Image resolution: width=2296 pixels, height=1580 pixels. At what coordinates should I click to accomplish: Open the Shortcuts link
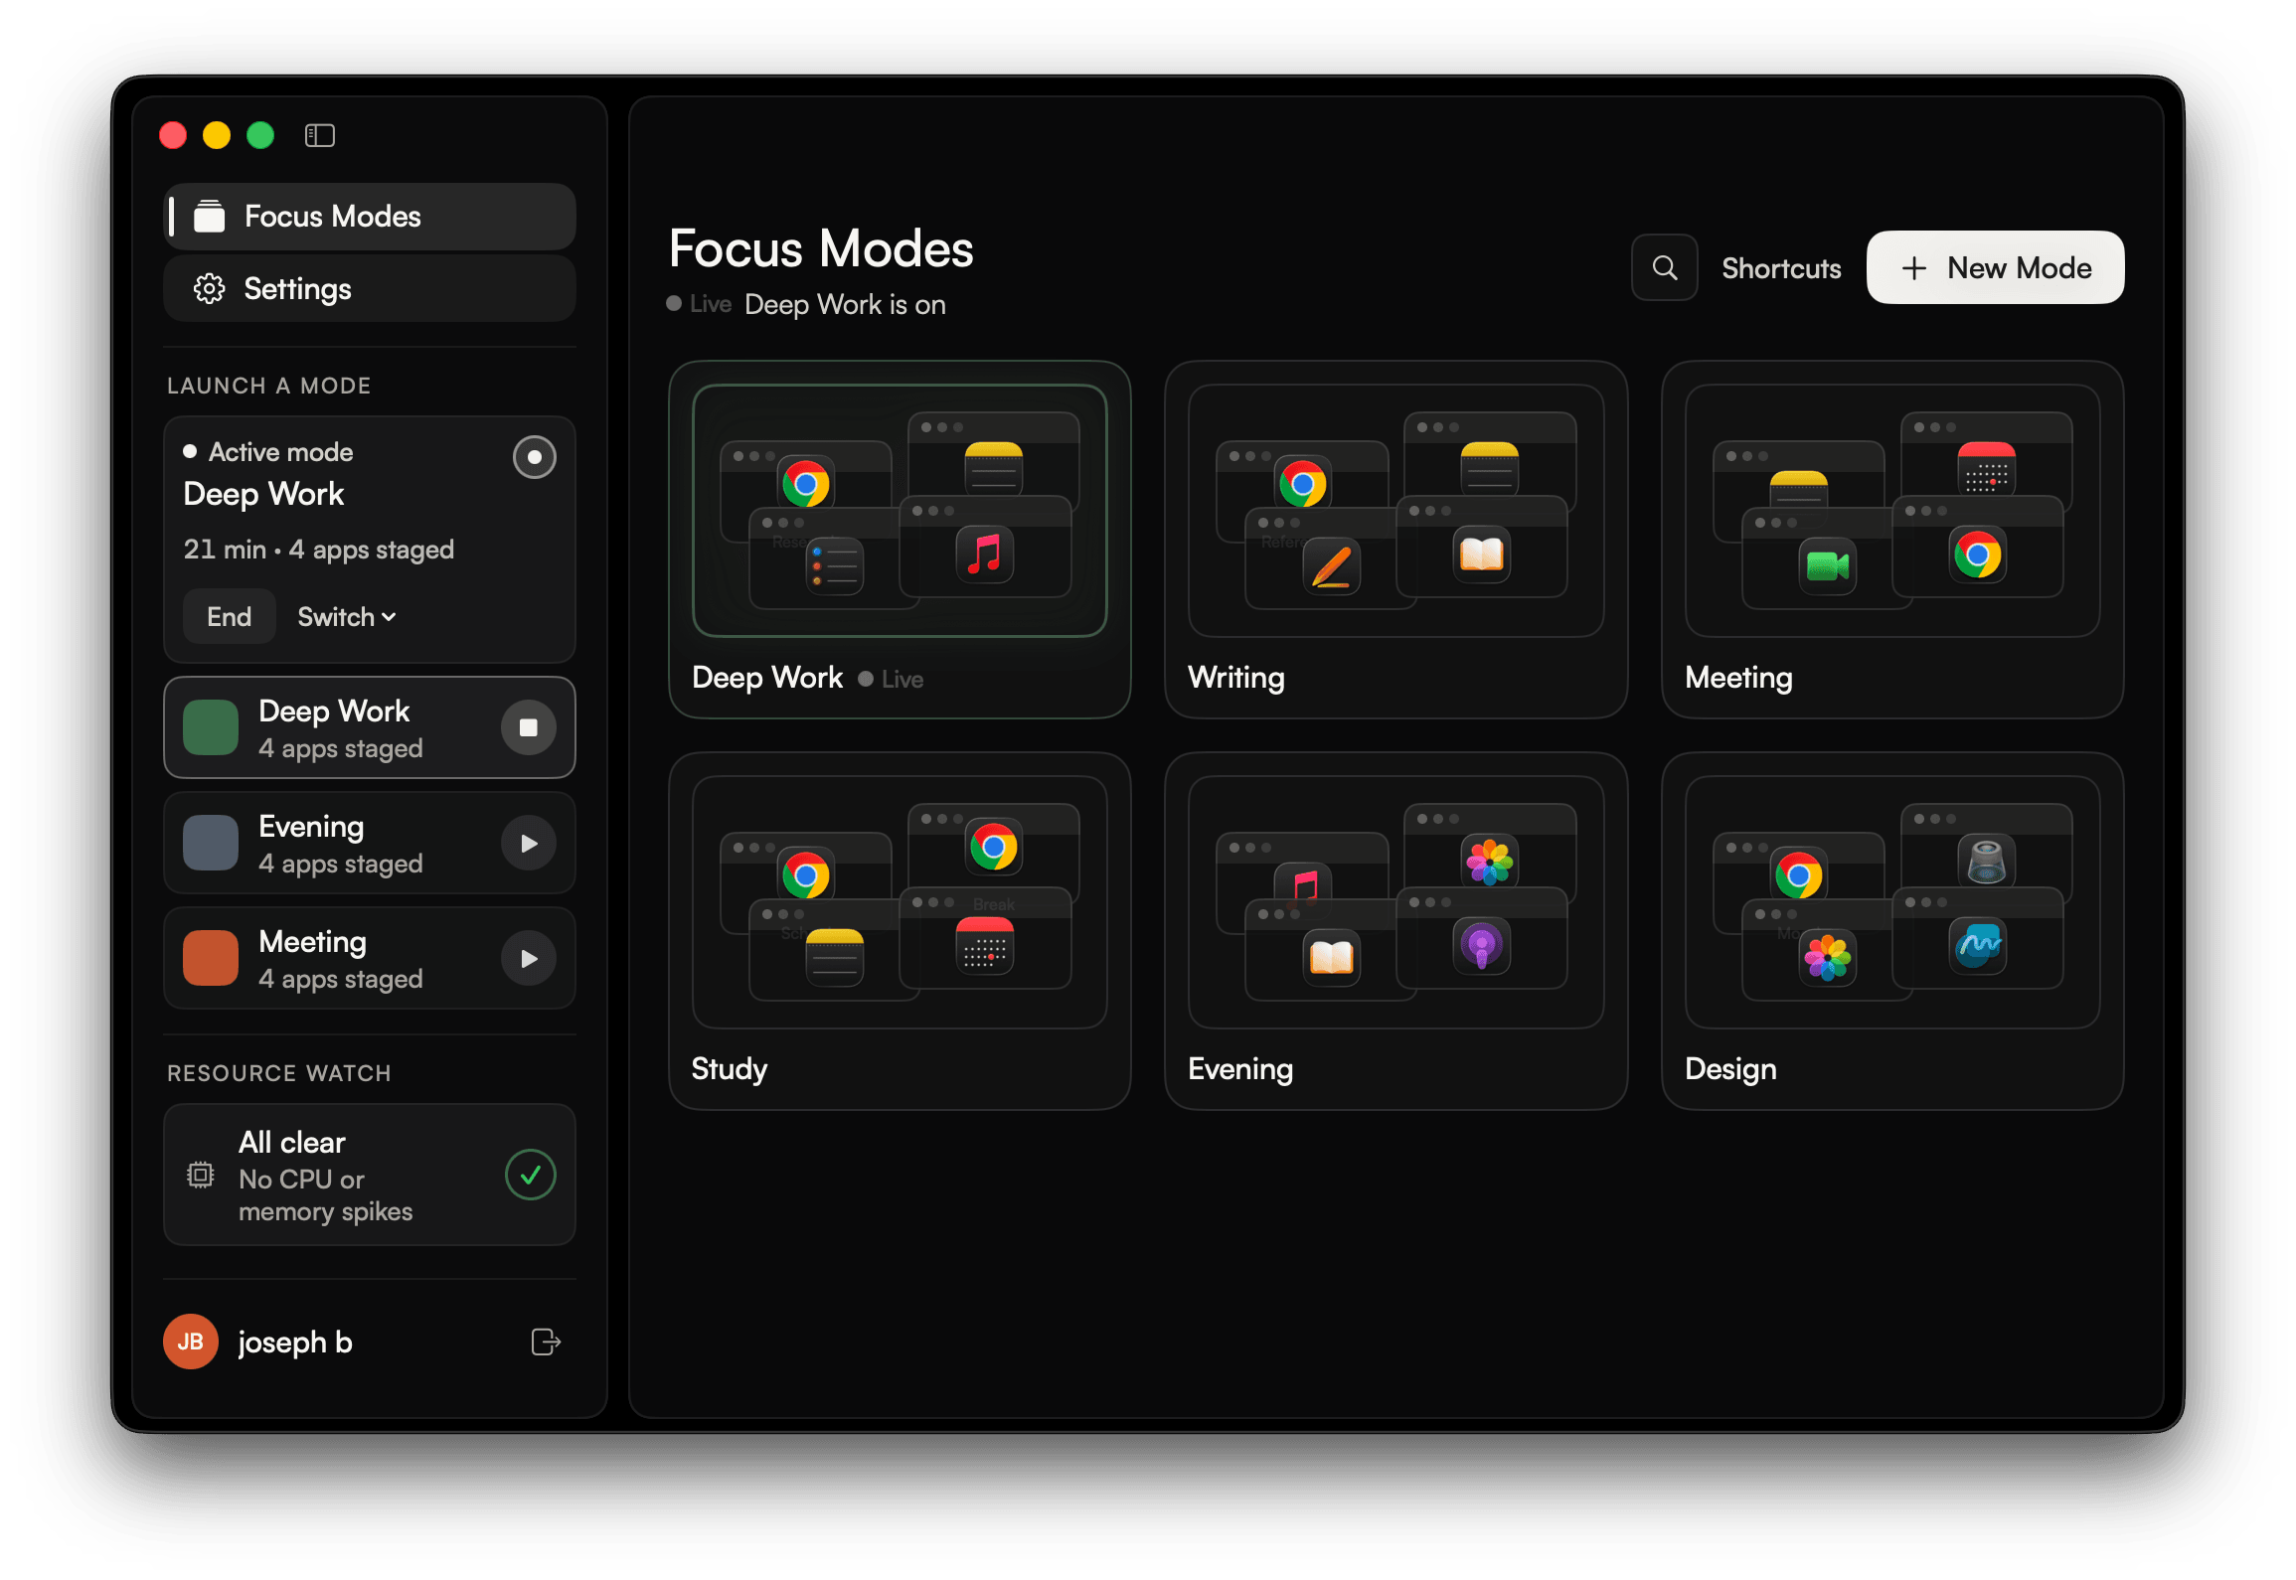1781,268
